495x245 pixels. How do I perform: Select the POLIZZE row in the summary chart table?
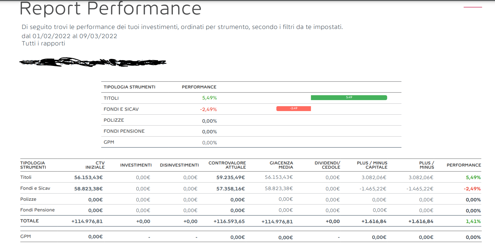(114, 120)
